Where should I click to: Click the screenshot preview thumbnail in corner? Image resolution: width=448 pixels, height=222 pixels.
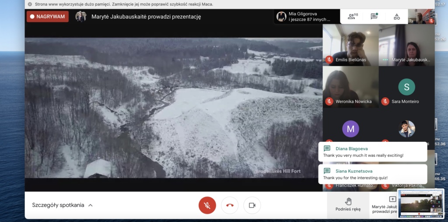420,203
